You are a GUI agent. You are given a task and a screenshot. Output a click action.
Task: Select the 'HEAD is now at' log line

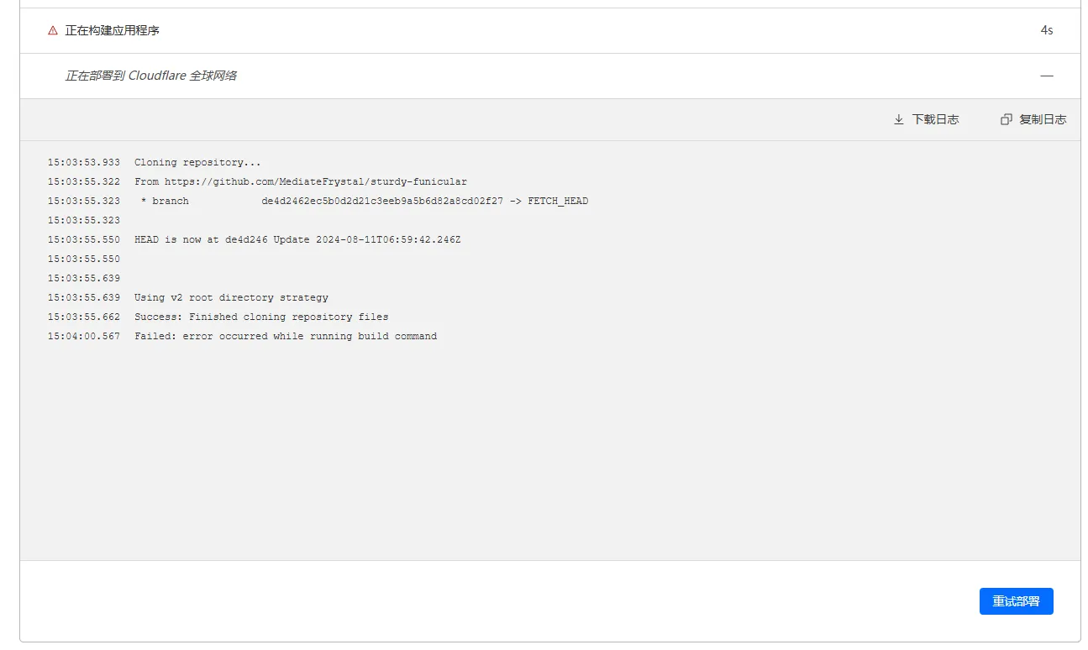pos(297,239)
